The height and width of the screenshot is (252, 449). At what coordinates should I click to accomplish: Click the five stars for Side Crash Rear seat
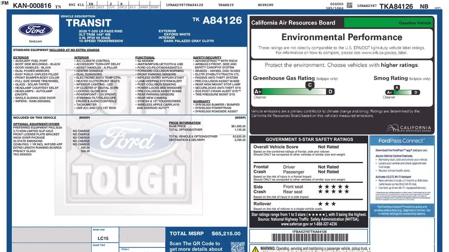tap(333, 192)
